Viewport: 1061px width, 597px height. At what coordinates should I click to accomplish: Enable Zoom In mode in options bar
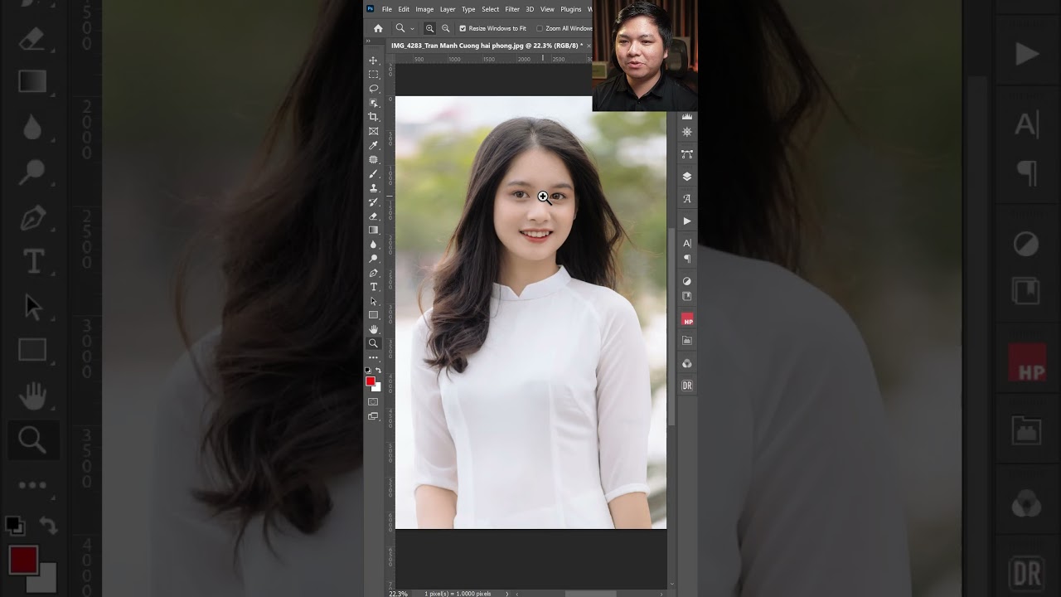429,28
